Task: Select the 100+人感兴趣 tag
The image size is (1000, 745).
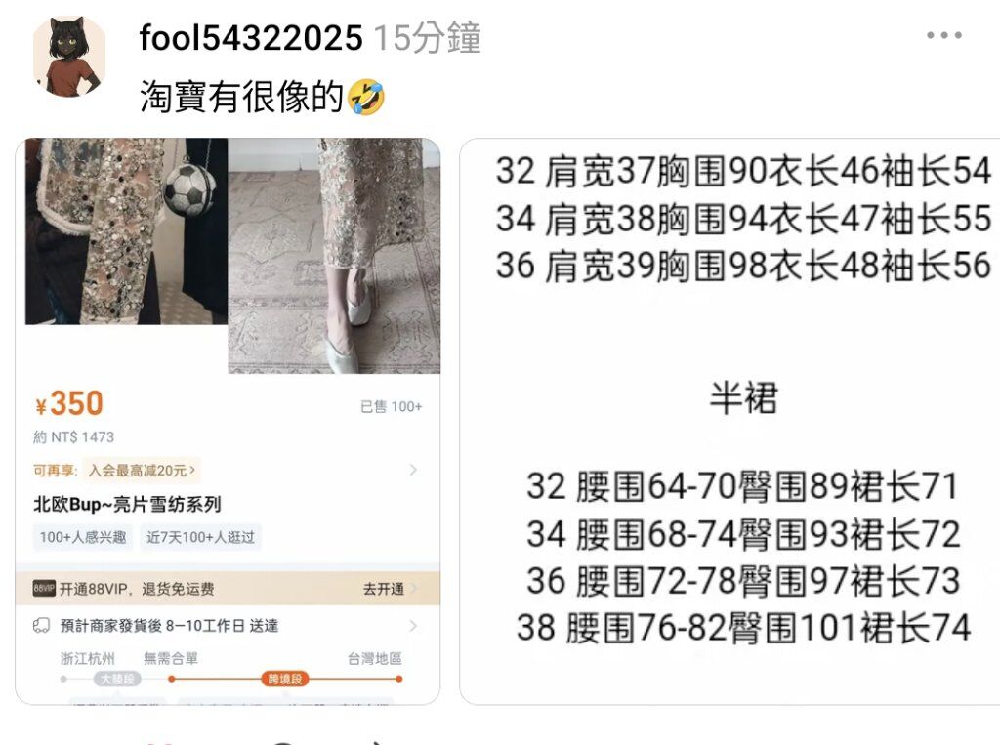Action: click(x=83, y=537)
